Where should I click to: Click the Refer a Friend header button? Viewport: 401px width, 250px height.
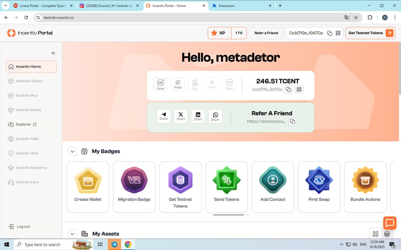point(266,33)
